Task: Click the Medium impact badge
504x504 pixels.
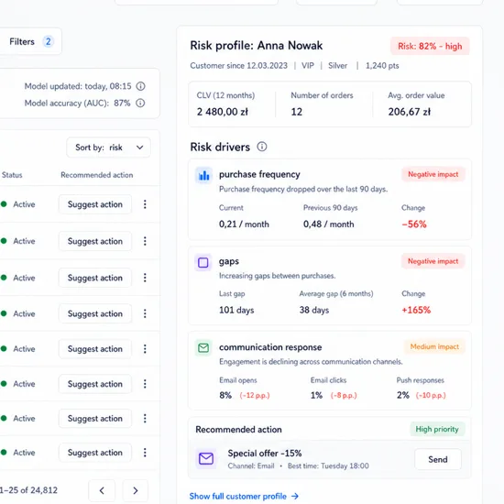Action: [434, 346]
